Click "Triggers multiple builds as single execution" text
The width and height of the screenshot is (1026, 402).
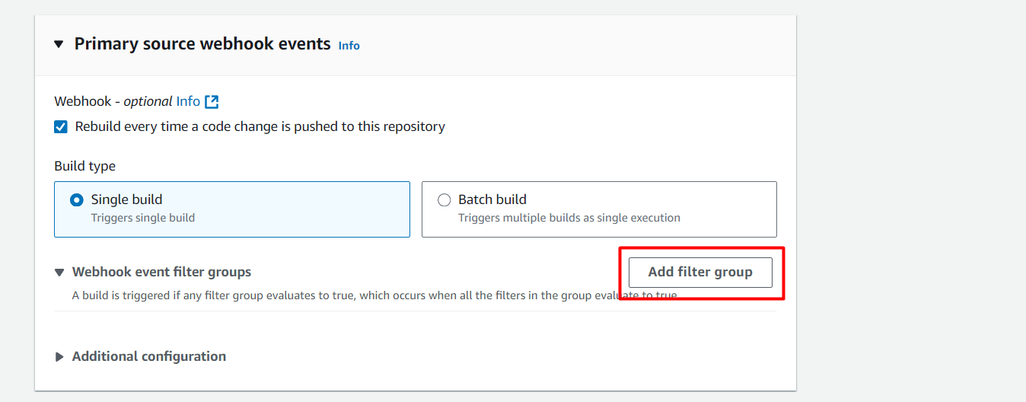pyautogui.click(x=569, y=218)
